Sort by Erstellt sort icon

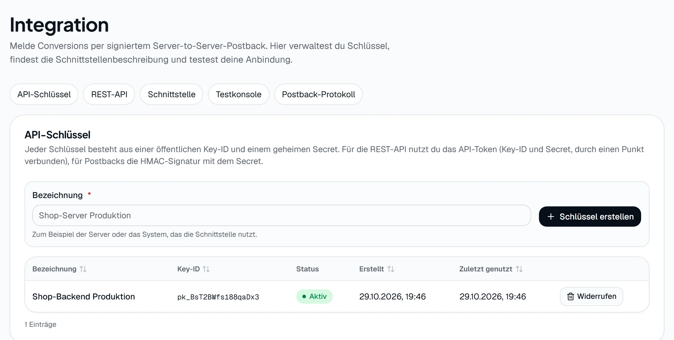pyautogui.click(x=391, y=269)
